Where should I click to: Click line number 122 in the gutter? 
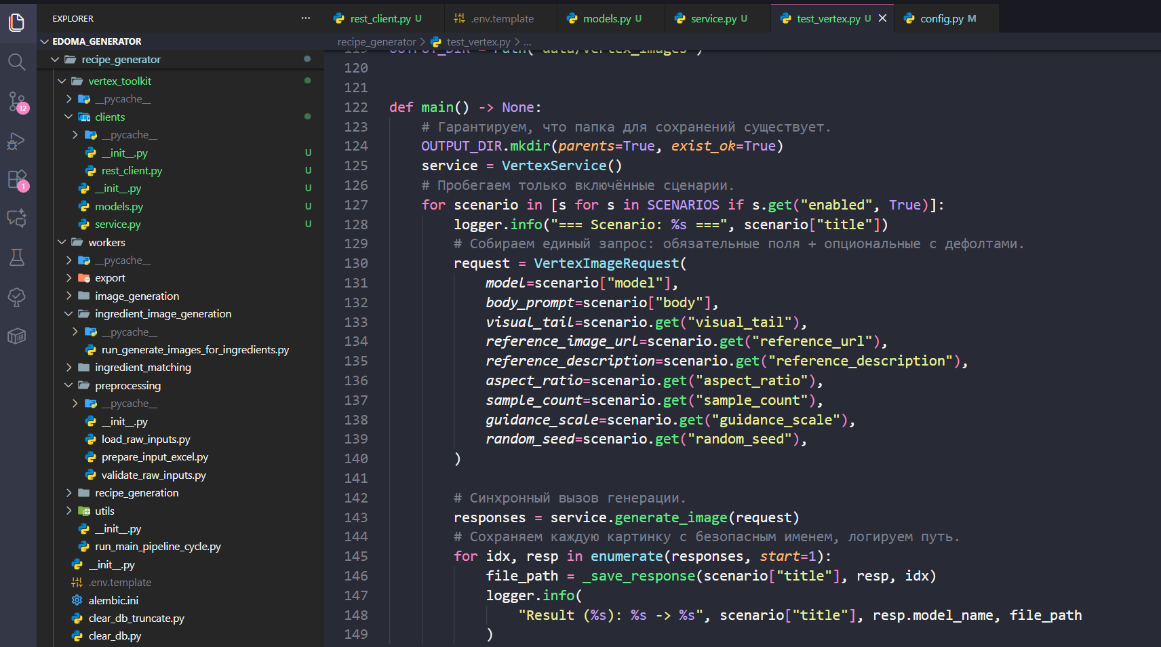(356, 107)
